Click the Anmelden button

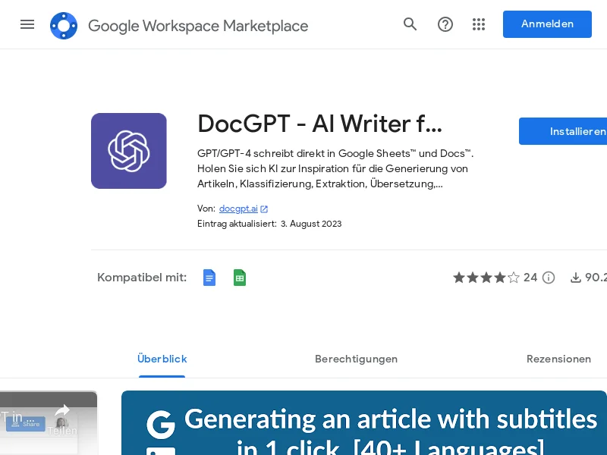(547, 24)
